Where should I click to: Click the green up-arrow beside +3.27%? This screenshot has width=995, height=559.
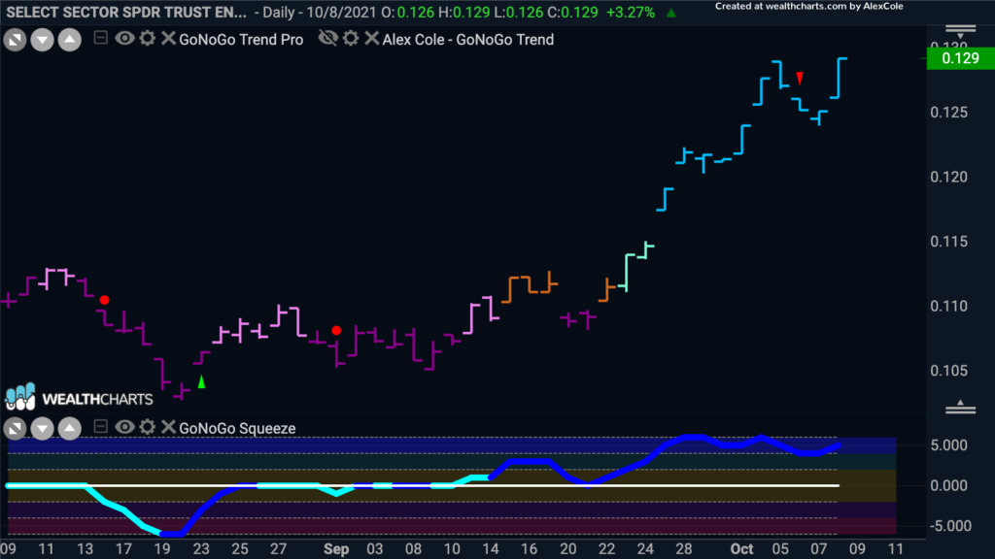tap(671, 13)
